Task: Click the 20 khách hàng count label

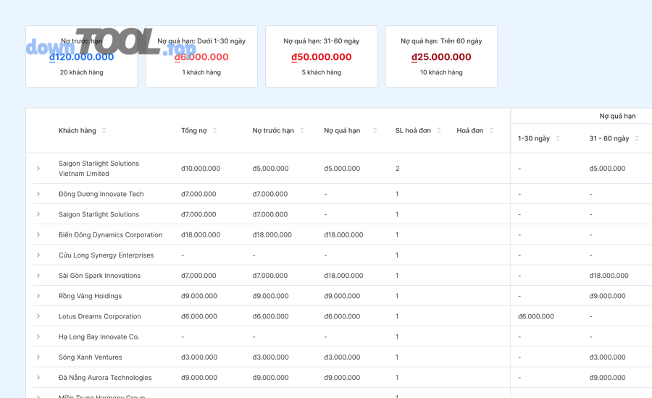Action: pos(81,72)
